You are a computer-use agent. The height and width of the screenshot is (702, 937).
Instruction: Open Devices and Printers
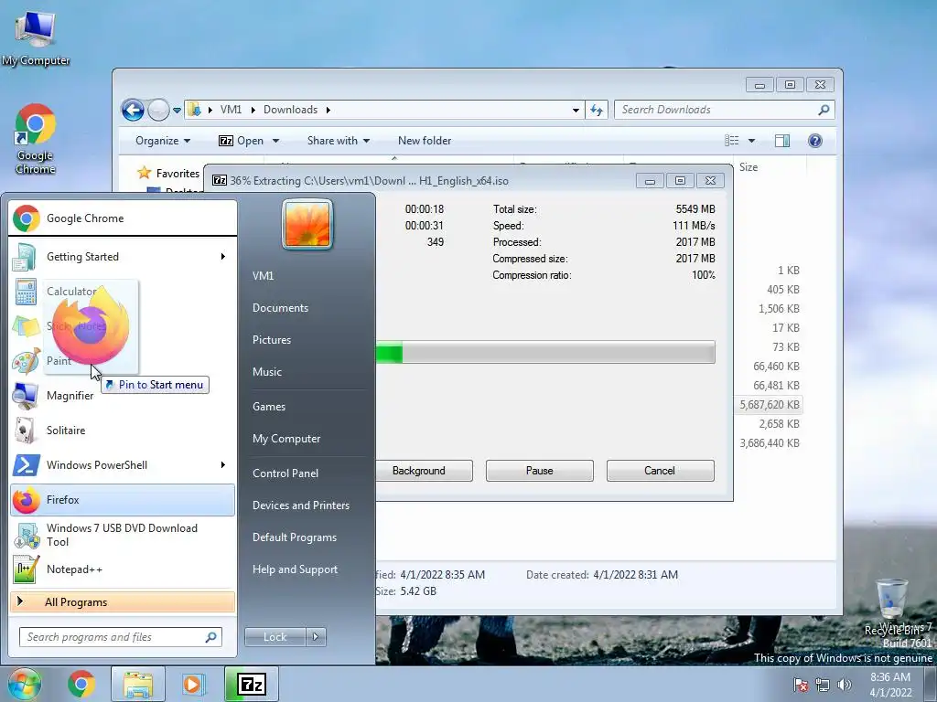(301, 505)
